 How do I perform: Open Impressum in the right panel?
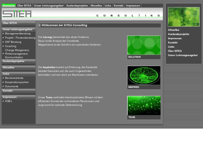click(x=175, y=38)
